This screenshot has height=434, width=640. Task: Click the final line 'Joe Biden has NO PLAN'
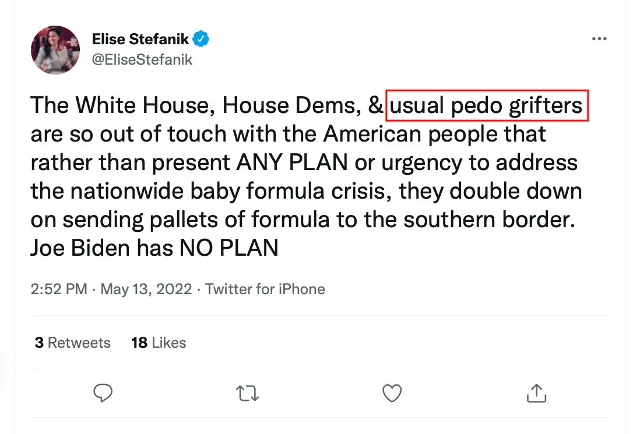click(x=154, y=249)
